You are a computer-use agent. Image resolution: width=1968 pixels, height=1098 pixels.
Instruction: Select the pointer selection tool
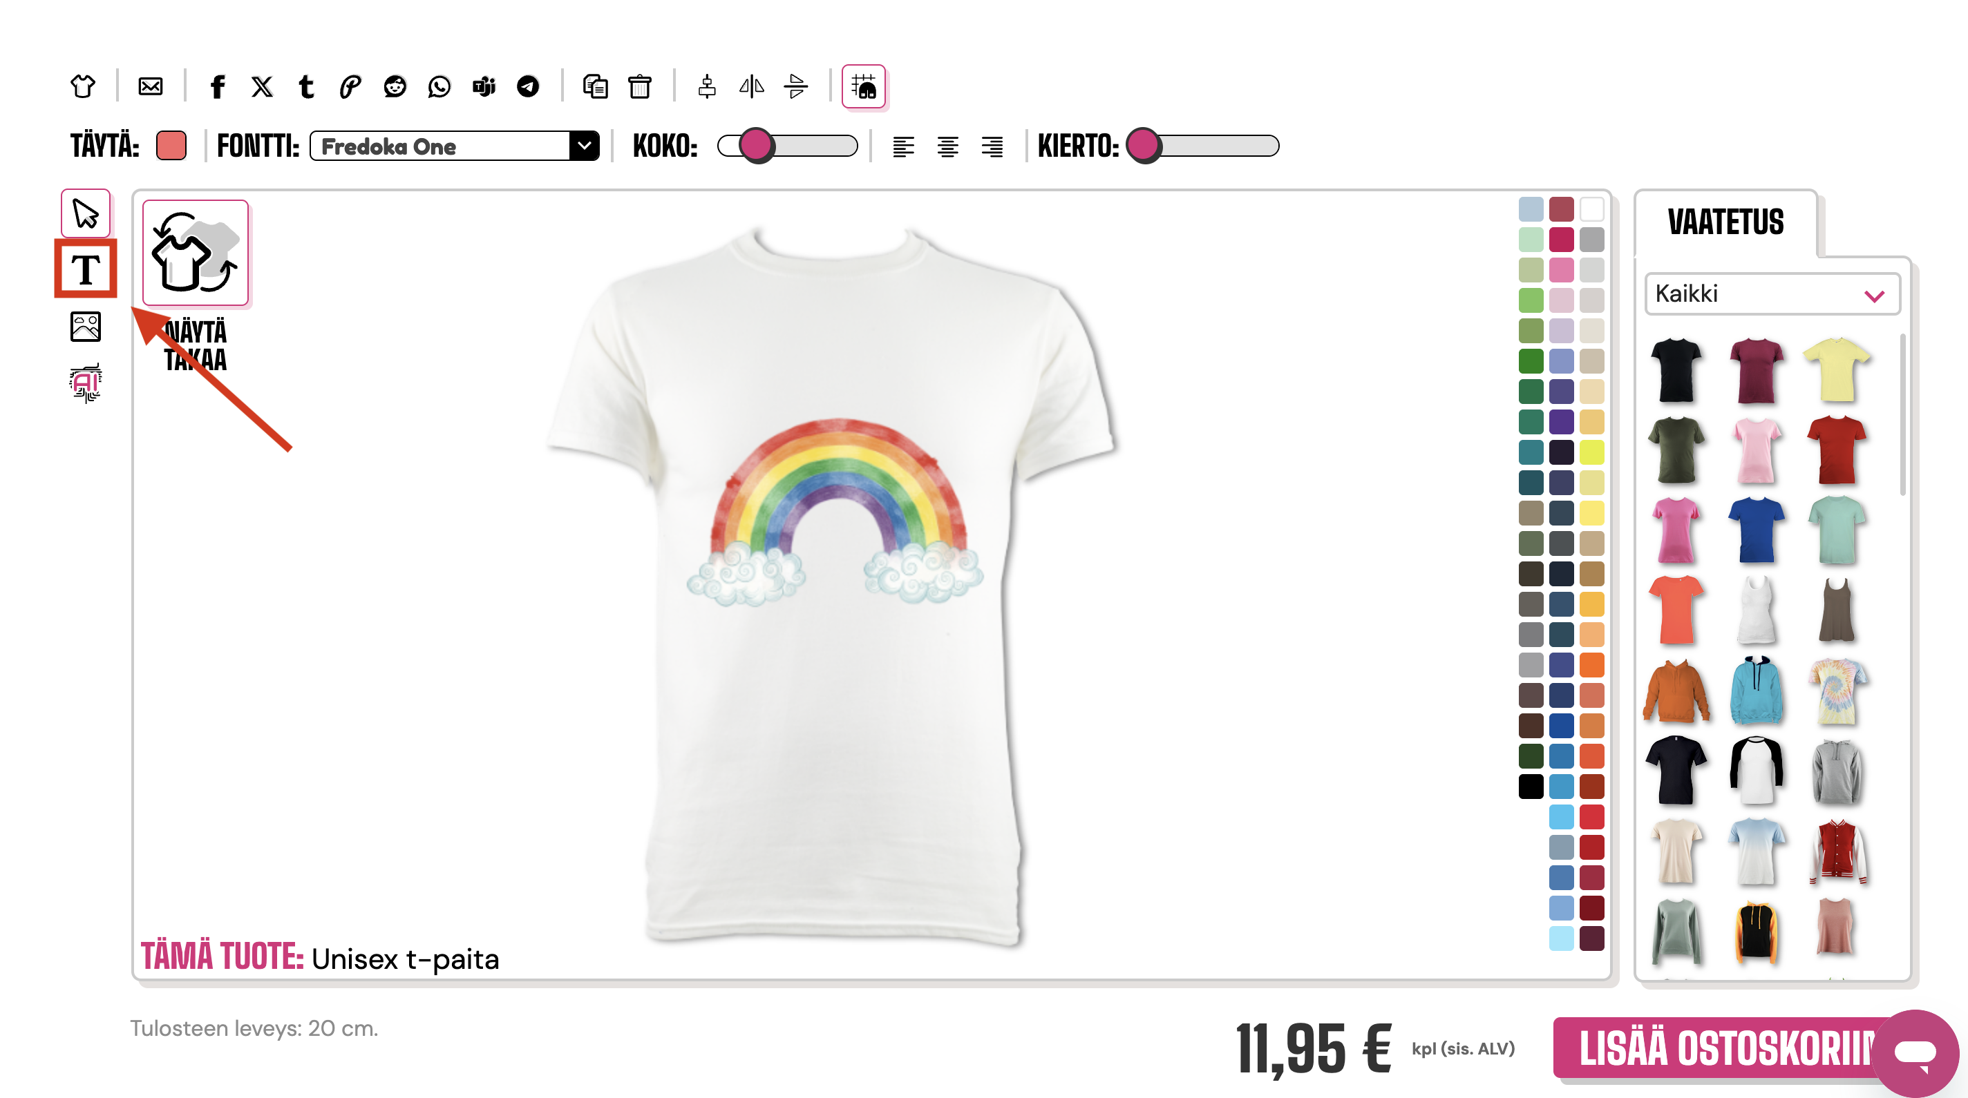click(x=85, y=213)
